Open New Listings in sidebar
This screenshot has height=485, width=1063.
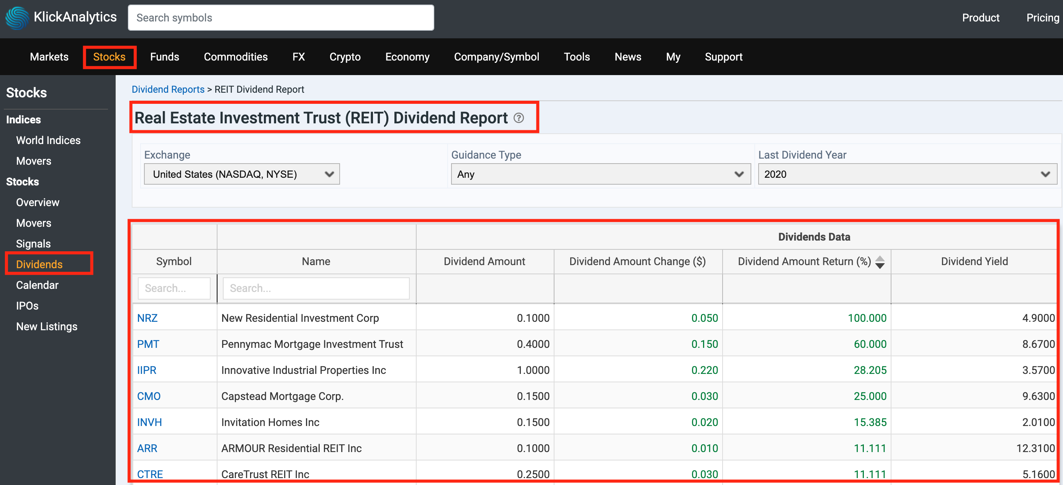47,326
